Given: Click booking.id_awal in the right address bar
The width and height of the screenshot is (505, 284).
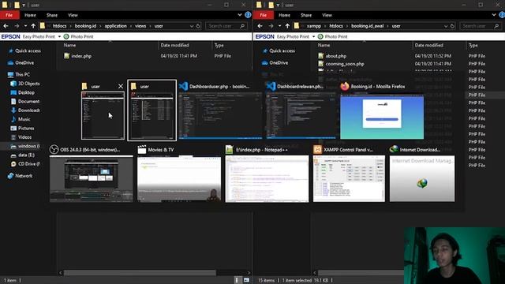Looking at the screenshot, I should click(x=368, y=26).
